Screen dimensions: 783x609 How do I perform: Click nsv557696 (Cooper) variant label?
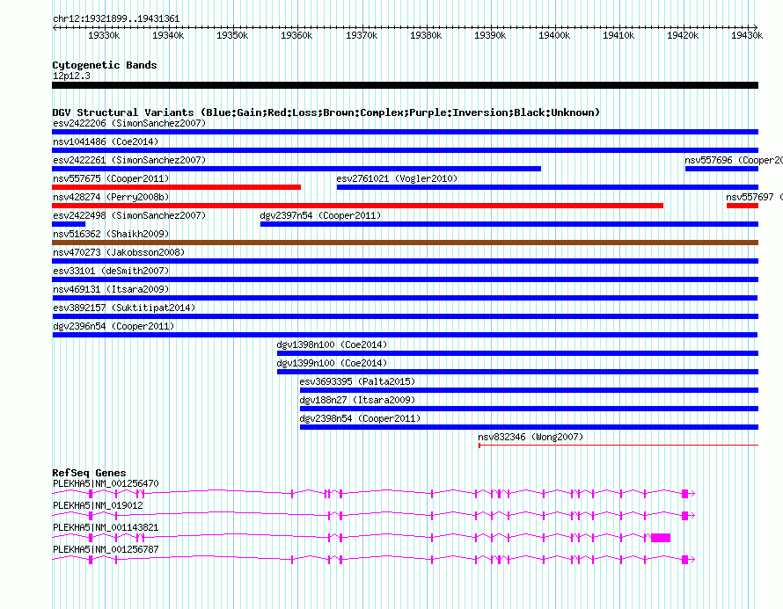pos(734,160)
